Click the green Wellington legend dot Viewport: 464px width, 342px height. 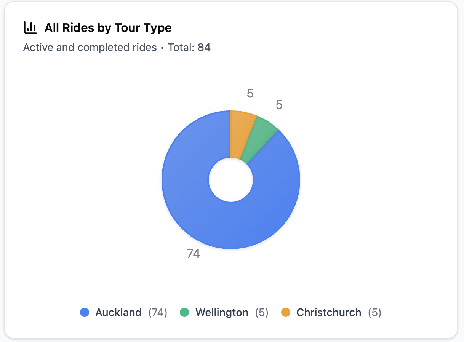tap(184, 313)
